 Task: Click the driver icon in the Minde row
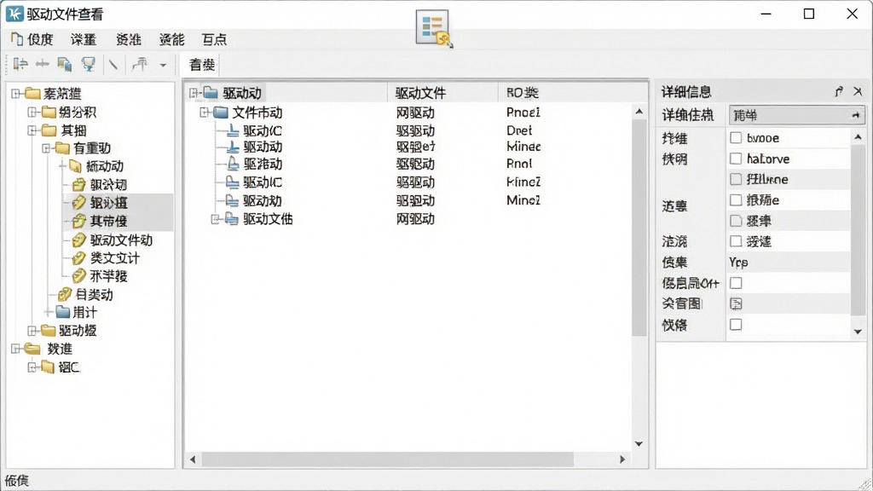[x=234, y=147]
